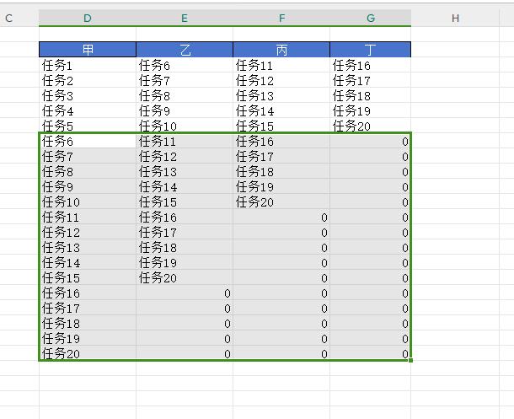Select 任务20 in column D
Screen dimensions: 514x419
[x=87, y=353]
